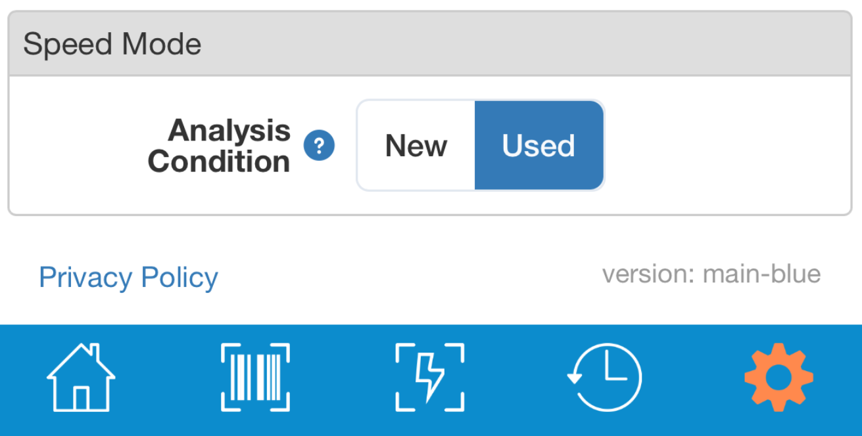Screen dimensions: 862x436
Task: Choose the white New segment
Action: coord(416,145)
